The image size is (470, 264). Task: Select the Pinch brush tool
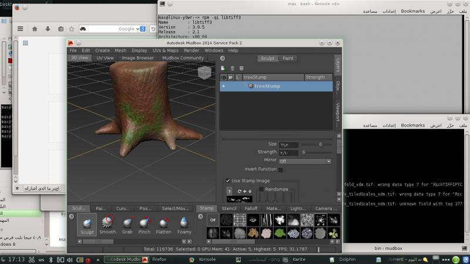pos(144,225)
